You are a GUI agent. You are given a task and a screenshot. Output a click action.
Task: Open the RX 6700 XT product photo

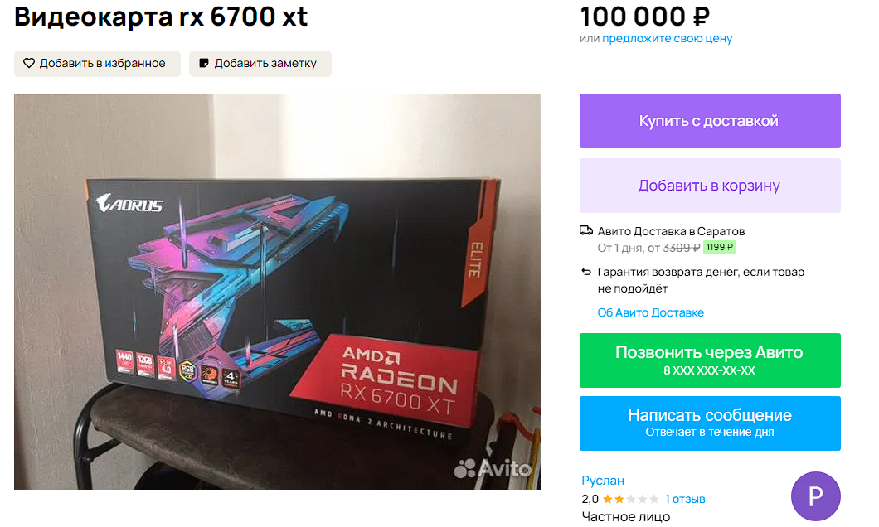[x=278, y=291]
